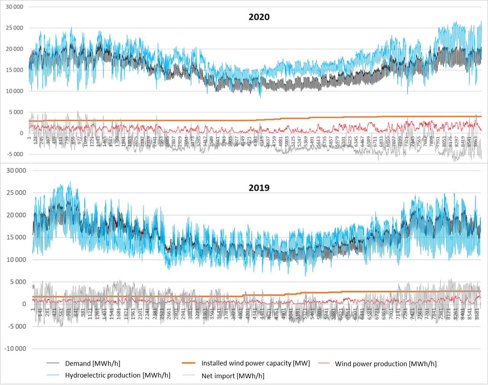
Task: Click 10 000 y-axis label in 2020 chart
Action: pos(14,91)
